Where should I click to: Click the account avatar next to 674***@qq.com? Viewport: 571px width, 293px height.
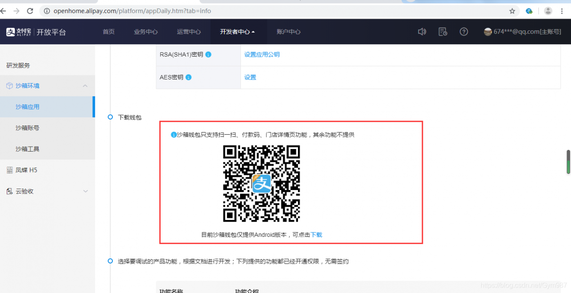click(488, 32)
